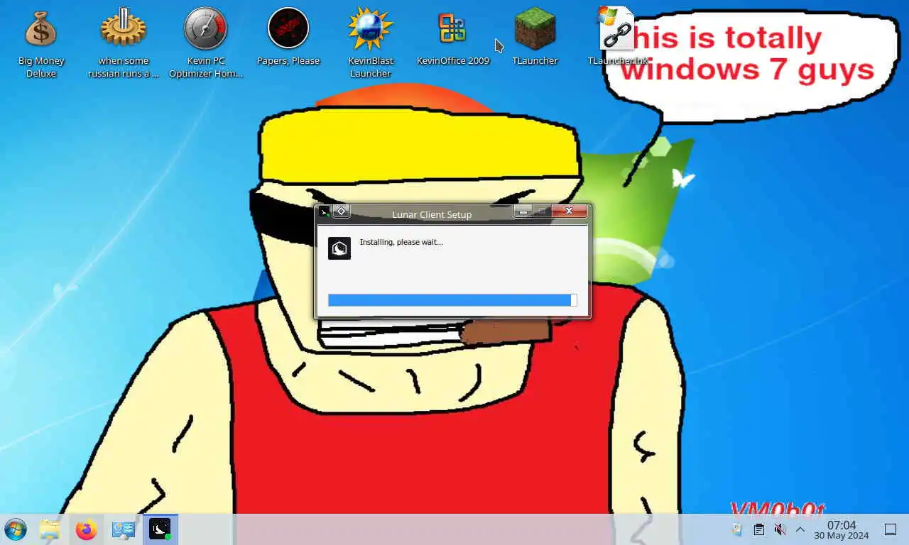Launch Firefox from the taskbar
Image resolution: width=909 pixels, height=545 pixels.
click(86, 529)
